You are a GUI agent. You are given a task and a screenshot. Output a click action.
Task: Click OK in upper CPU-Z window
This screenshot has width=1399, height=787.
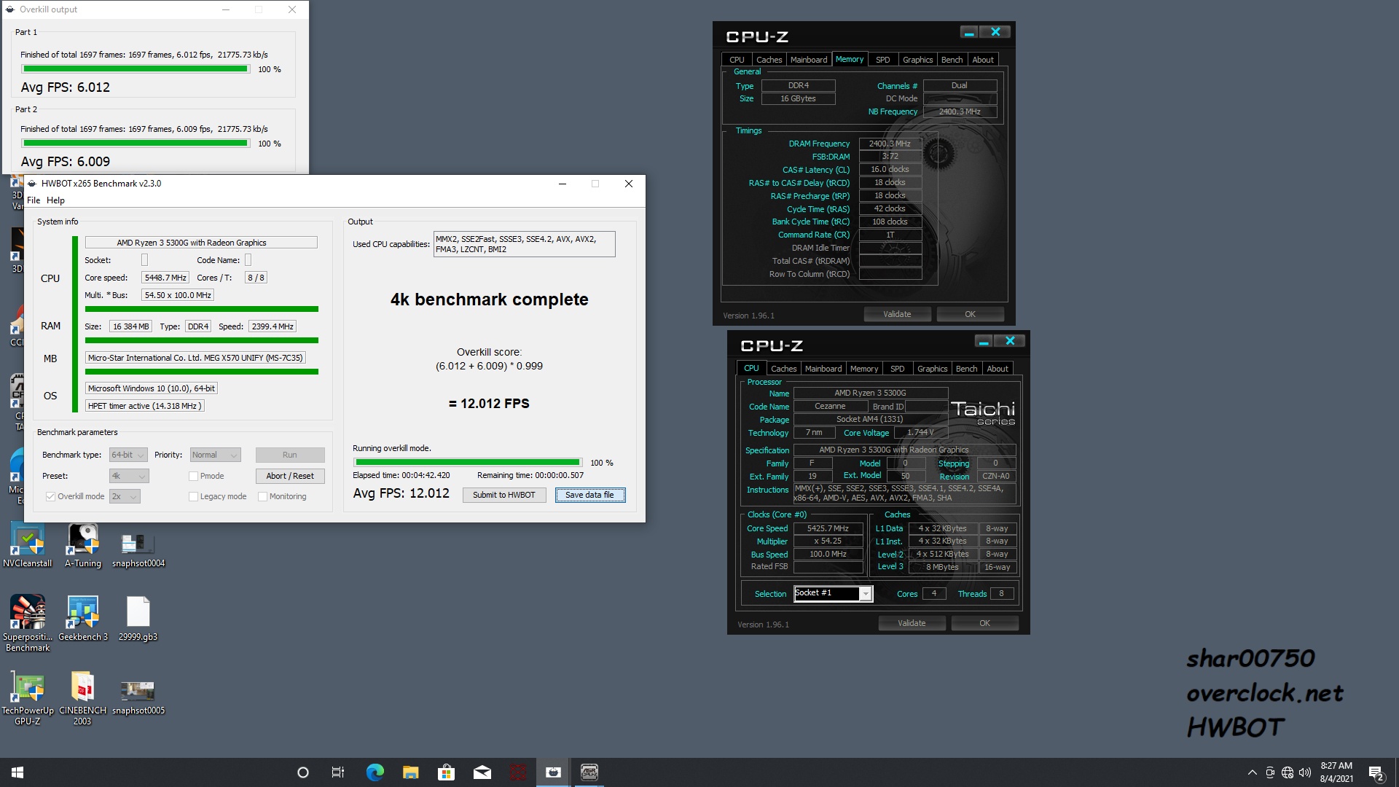click(970, 314)
